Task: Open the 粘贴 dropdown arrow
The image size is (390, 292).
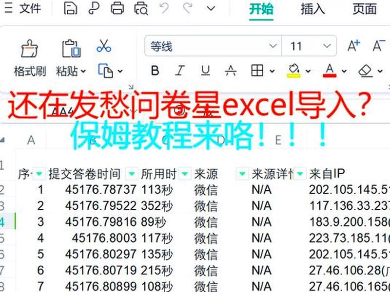Action: [83, 72]
